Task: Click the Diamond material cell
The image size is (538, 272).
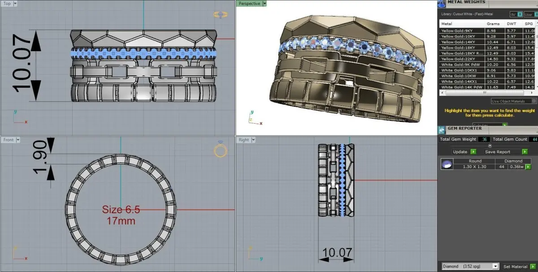Action: [x=513, y=161]
